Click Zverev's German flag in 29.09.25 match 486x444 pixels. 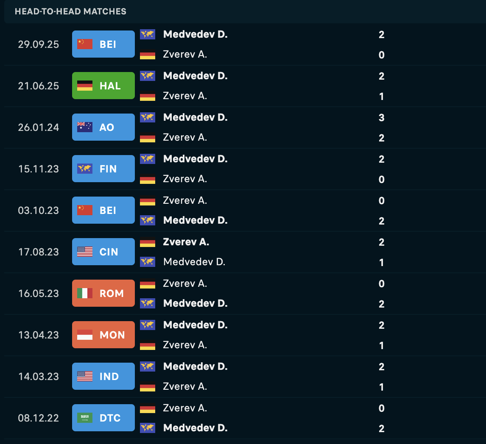pos(148,54)
